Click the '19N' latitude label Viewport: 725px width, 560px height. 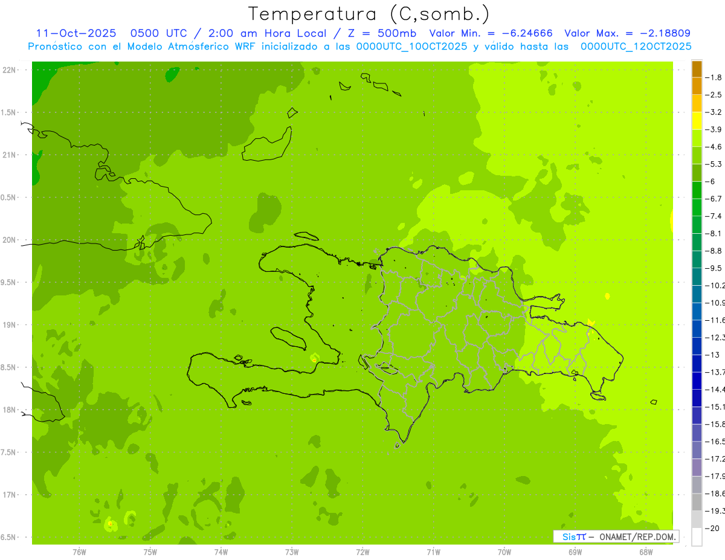tap(10, 325)
